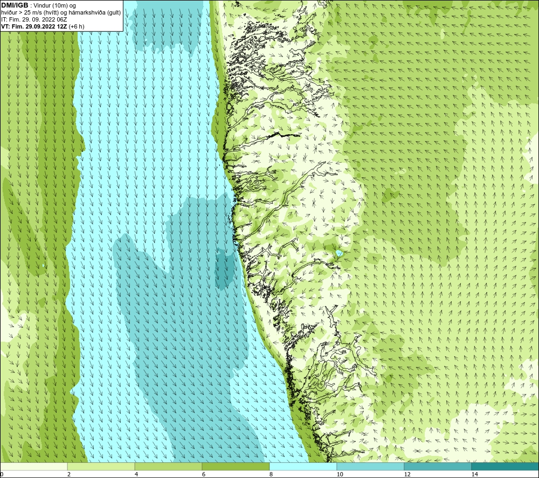Choose the 12–14 m/s teal legend swatch
This screenshot has height=478, width=539.
438,467
